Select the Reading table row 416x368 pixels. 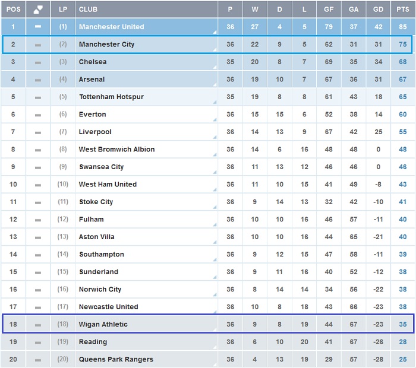(x=207, y=342)
